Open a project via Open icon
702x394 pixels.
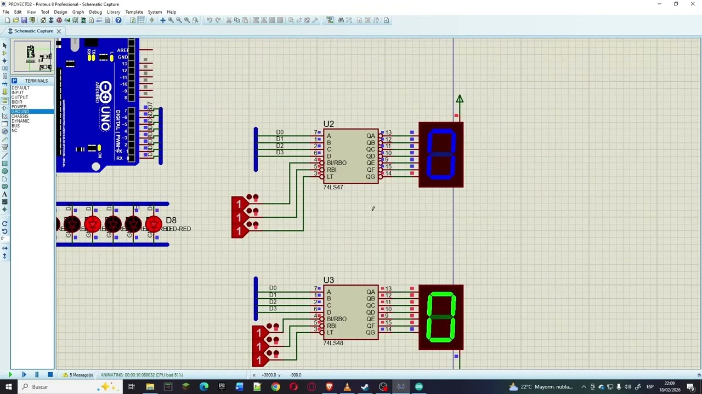(x=16, y=20)
